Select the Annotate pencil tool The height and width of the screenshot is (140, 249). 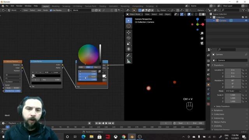pyautogui.click(x=129, y=55)
